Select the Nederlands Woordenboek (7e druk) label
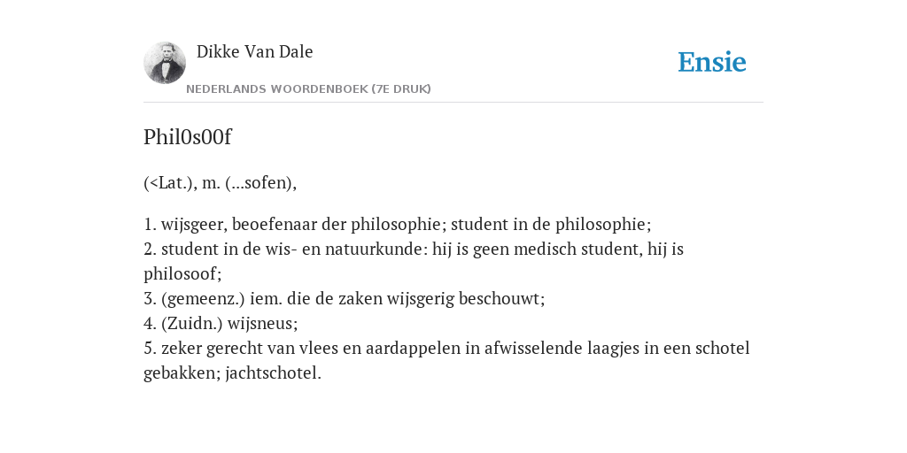 point(308,89)
